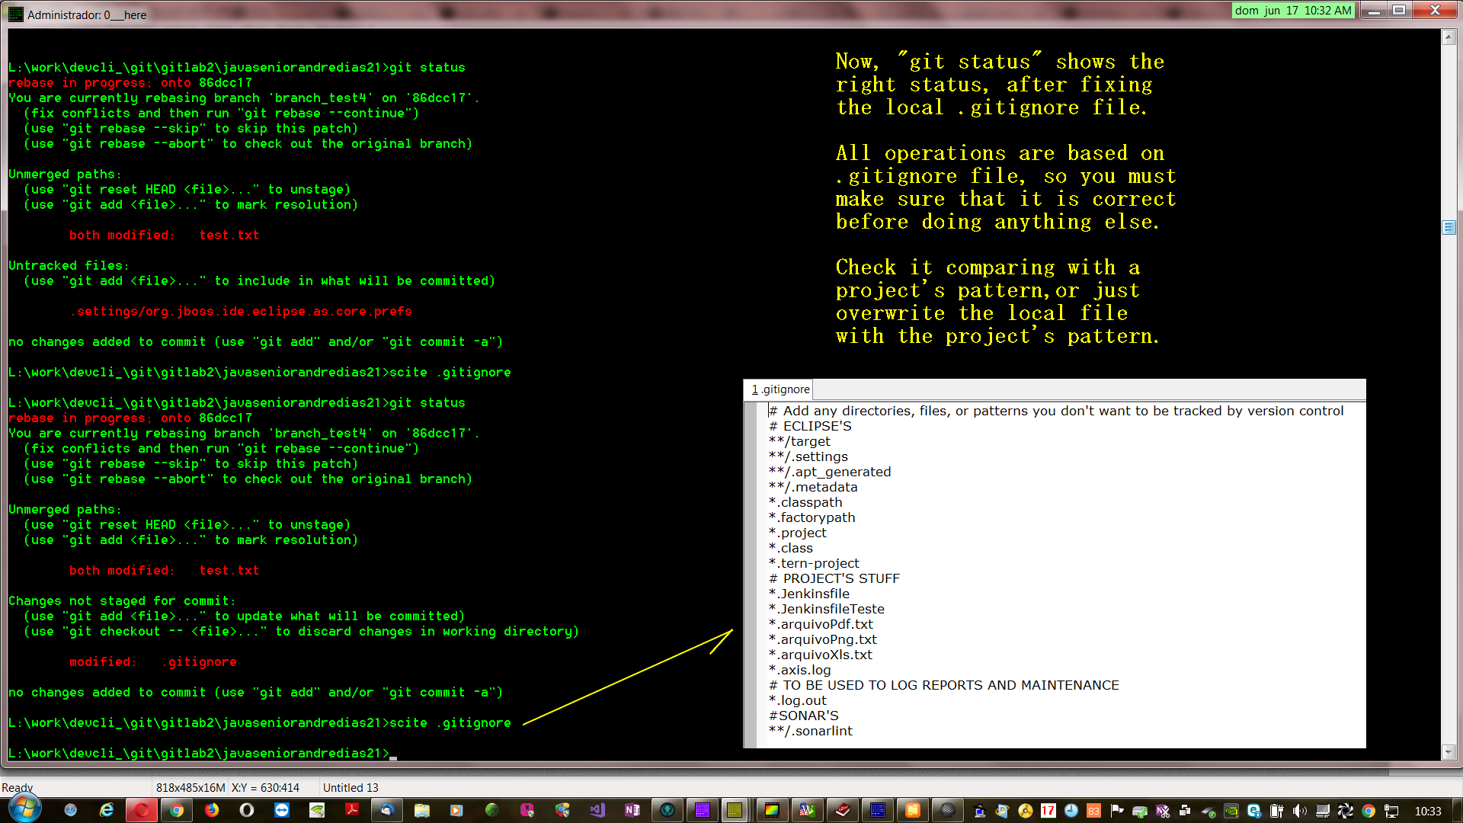Switch to the GitKraken taskbar button
Screen dimensions: 1463x823
click(667, 810)
